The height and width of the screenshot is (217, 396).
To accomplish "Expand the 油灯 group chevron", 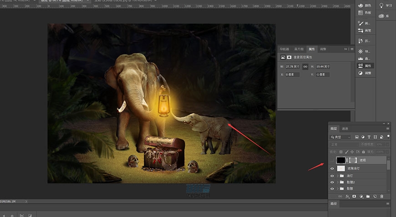I will click(x=338, y=176).
